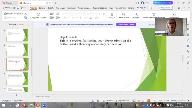192x108 pixels.
Task: Click the star icon in right sidebar
Action: pyautogui.click(x=188, y=46)
